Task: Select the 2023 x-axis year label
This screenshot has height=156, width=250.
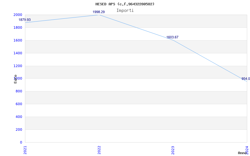Action: [x=173, y=150]
